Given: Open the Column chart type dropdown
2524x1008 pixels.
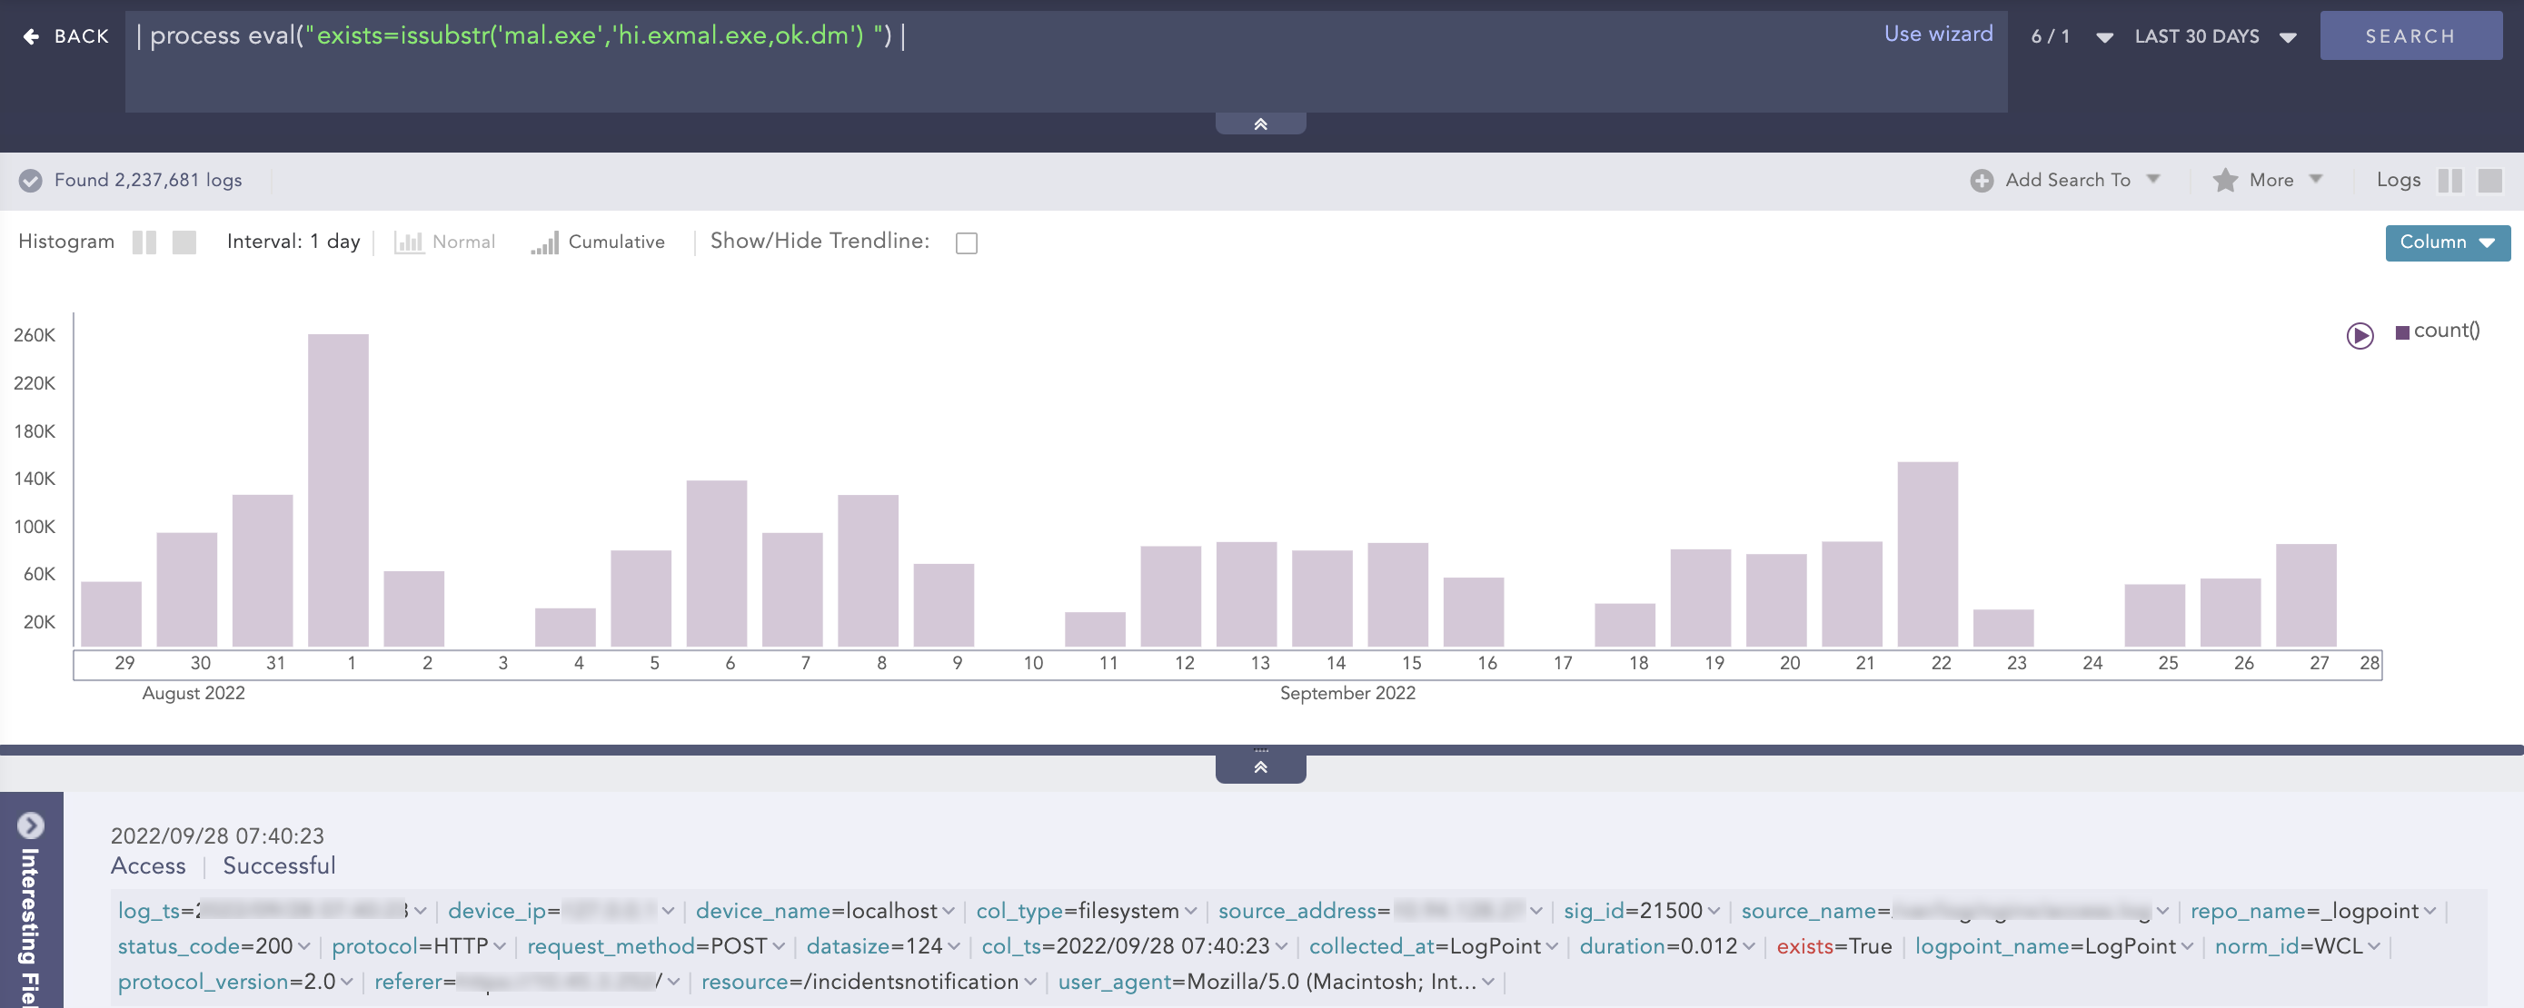Looking at the screenshot, I should coord(2447,242).
